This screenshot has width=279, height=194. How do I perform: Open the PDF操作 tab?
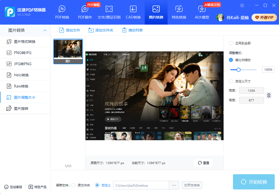[85, 12]
